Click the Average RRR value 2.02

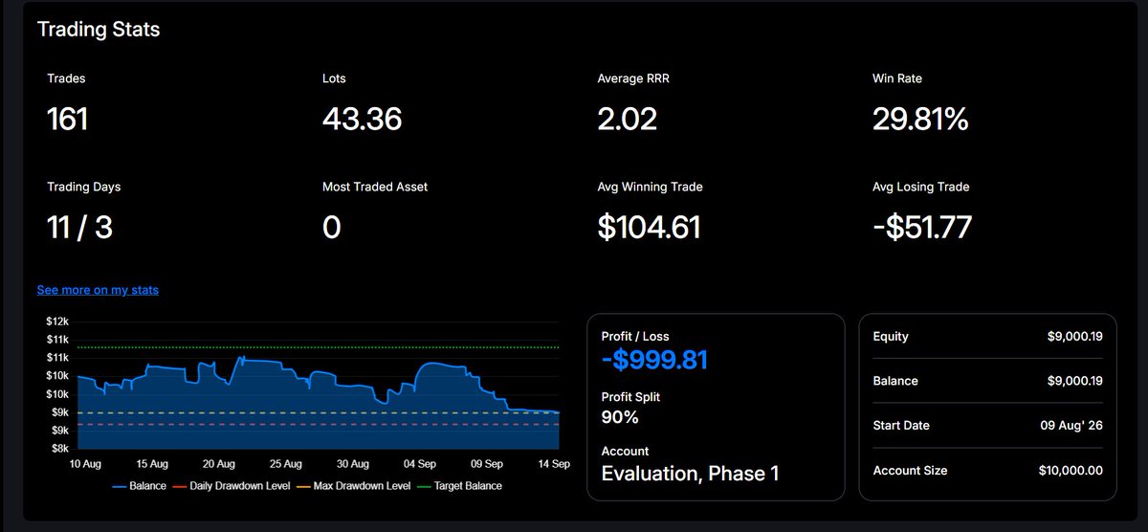627,120
